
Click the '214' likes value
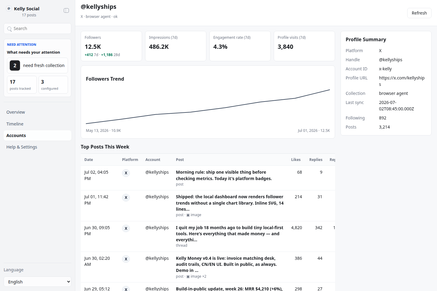(298, 197)
